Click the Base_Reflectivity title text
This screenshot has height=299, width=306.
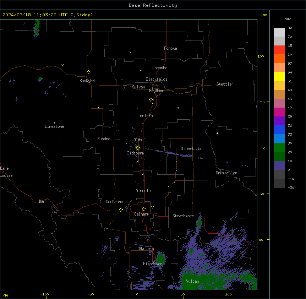click(x=153, y=5)
